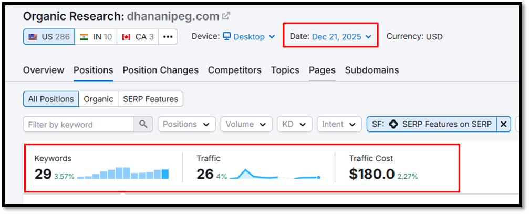Click the desktop monitor icon by Device

coord(227,37)
